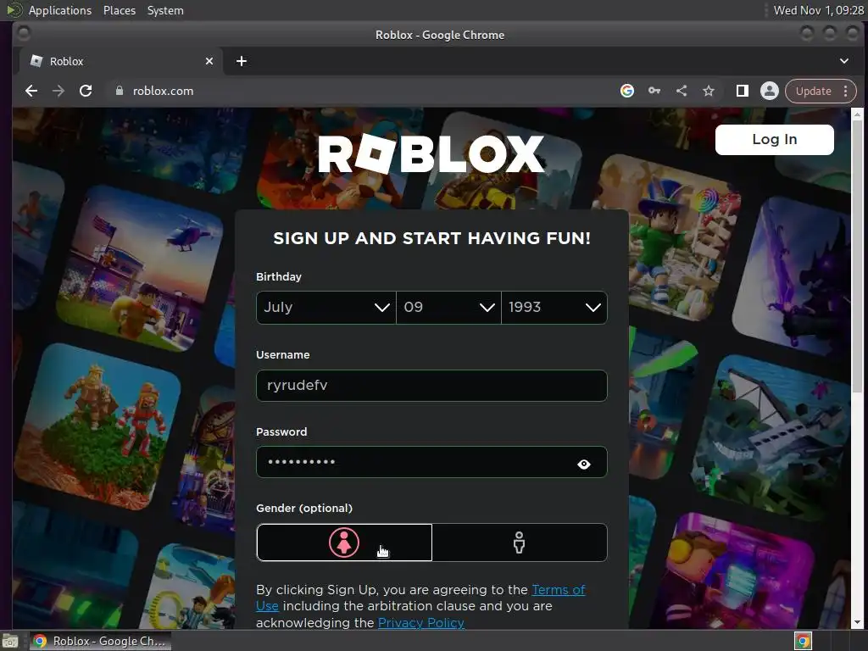Click the Roblox logo
Screen dimensions: 868x651
pyautogui.click(x=431, y=154)
